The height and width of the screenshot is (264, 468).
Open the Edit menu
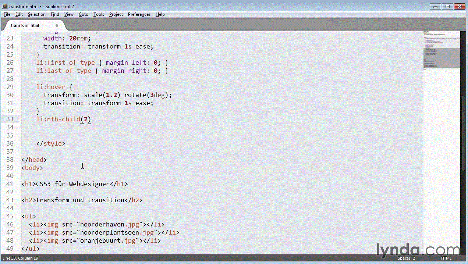19,14
